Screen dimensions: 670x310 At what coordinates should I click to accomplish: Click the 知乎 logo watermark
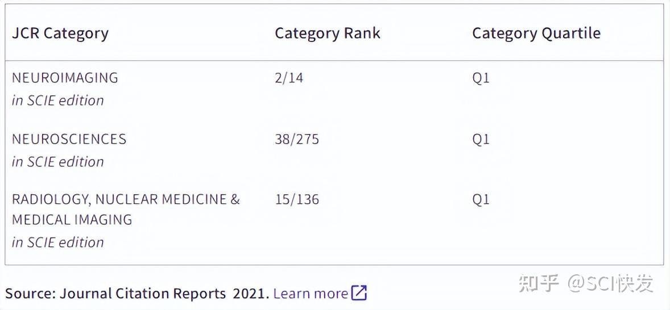click(x=538, y=283)
